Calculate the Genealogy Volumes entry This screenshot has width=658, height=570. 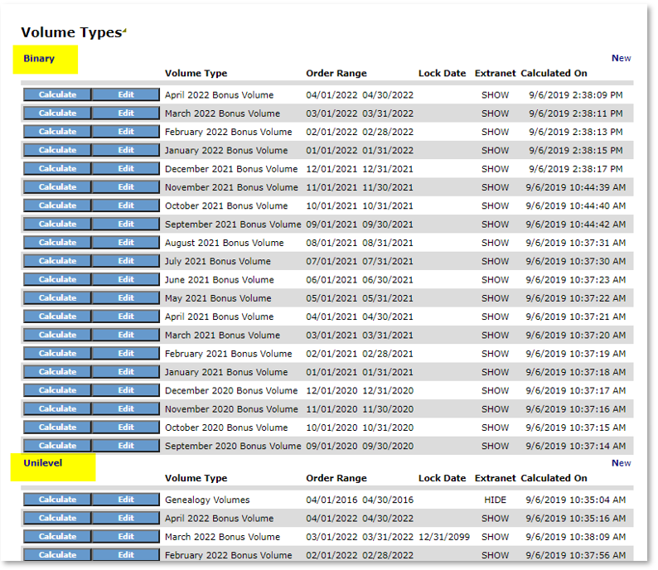[57, 500]
